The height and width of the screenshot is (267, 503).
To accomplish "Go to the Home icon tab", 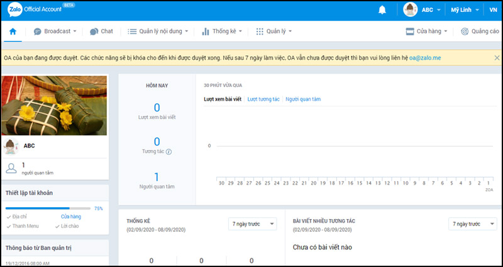I will coord(13,31).
